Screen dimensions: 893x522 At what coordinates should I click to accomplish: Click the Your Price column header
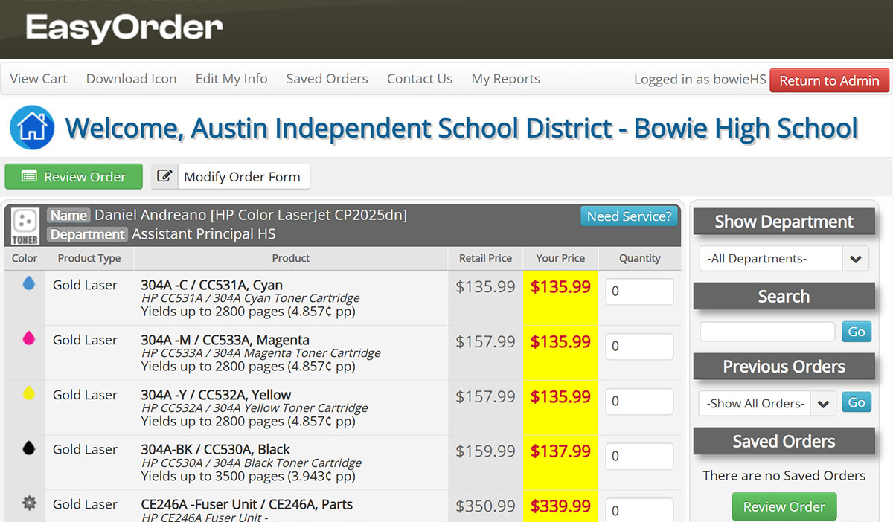pos(560,258)
